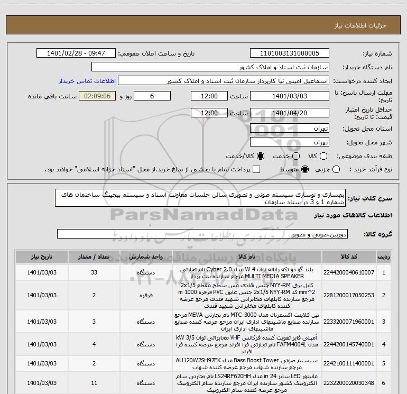Choose the جزیی purchase process option

click(336, 169)
